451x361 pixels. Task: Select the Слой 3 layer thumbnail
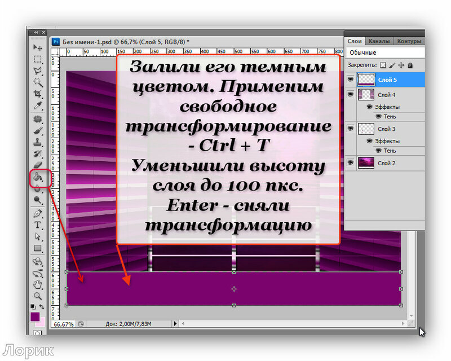[366, 129]
